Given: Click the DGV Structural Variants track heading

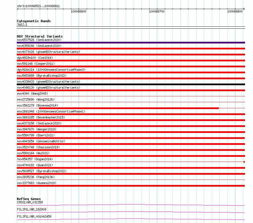Looking at the screenshot, I should (40, 36).
